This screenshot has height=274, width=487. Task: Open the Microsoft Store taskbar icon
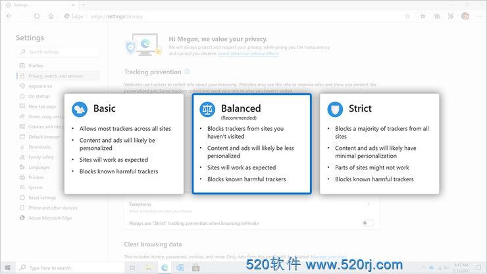coord(195,267)
